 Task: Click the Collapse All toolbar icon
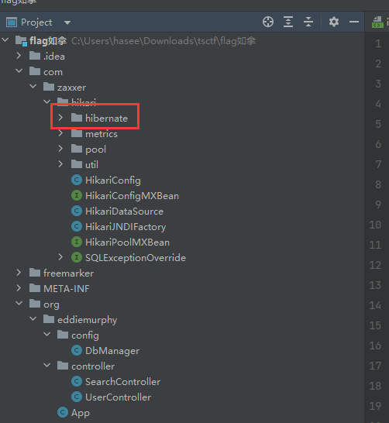(308, 22)
